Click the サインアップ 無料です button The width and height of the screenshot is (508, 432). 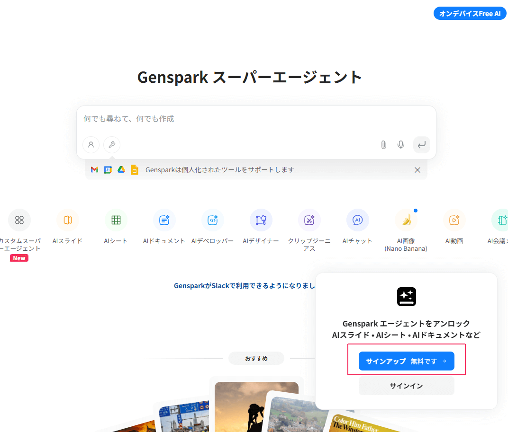click(406, 361)
